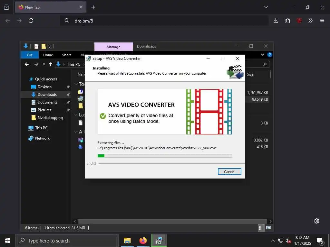Open the uBlock Origin extension icon
Image resolution: width=330 pixels, height=247 pixels.
point(299,21)
